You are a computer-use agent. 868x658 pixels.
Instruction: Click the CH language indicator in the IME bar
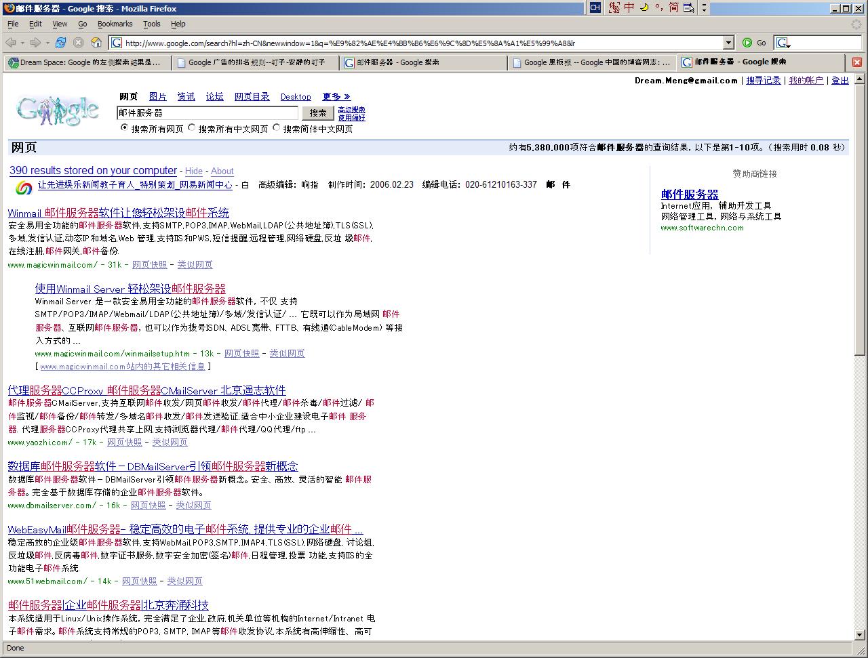coord(595,7)
